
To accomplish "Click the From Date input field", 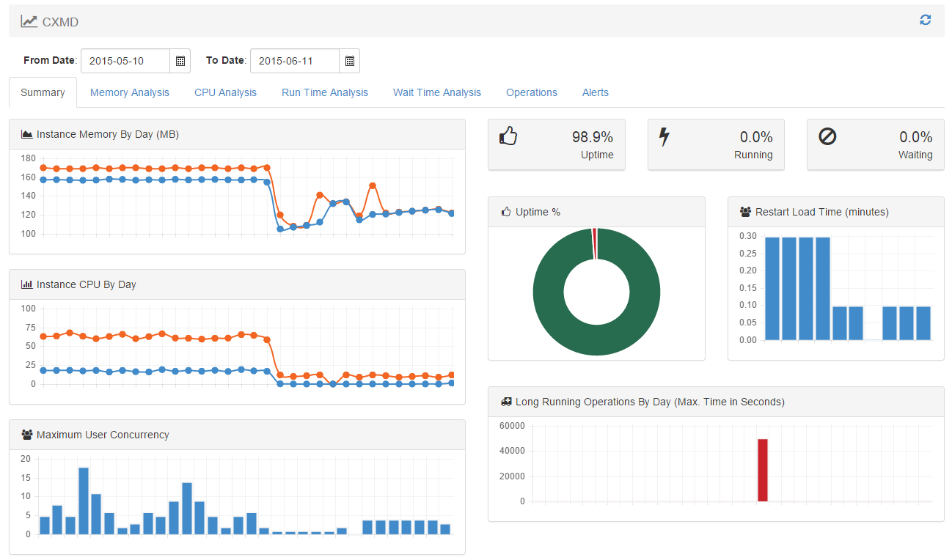I will pos(125,61).
